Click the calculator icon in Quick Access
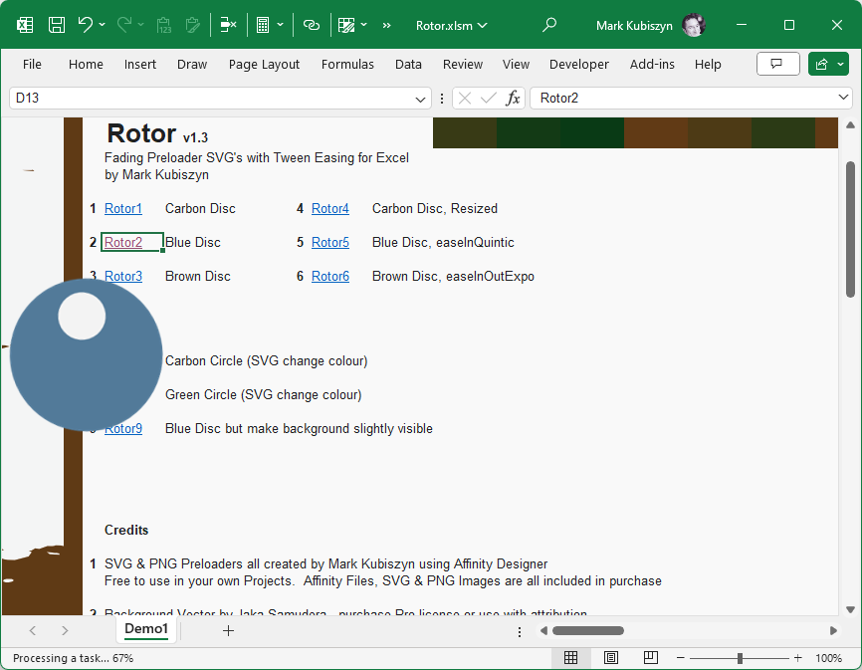 click(263, 25)
